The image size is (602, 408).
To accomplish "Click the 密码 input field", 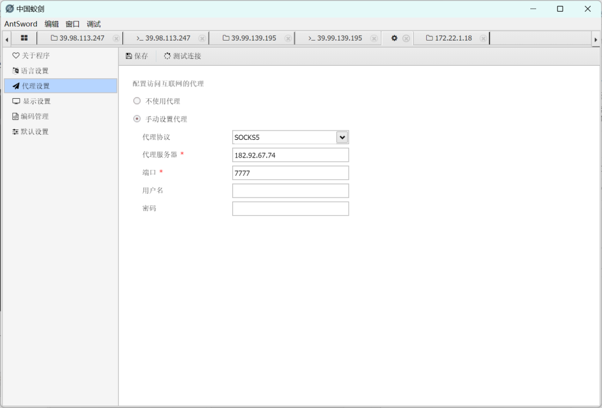I will coord(290,209).
